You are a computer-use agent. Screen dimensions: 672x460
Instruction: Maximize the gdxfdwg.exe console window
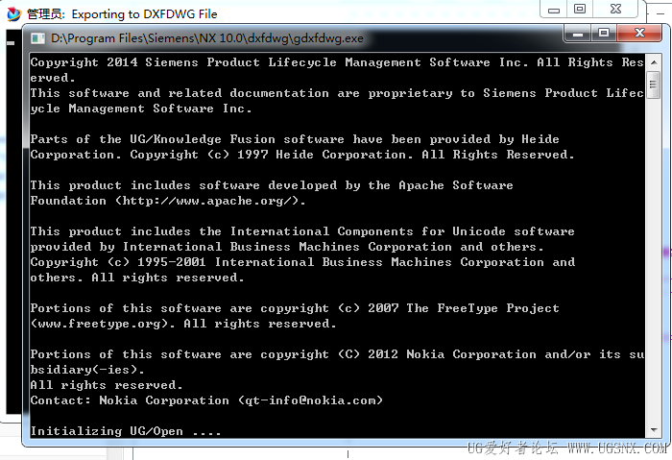[604, 33]
